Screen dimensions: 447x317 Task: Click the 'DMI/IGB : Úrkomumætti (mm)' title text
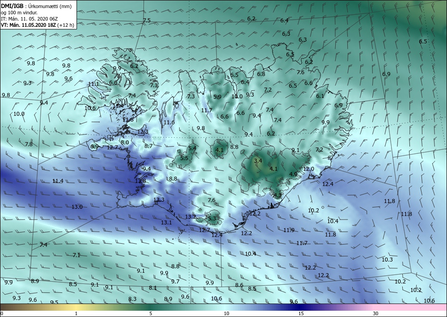(x=36, y=6)
